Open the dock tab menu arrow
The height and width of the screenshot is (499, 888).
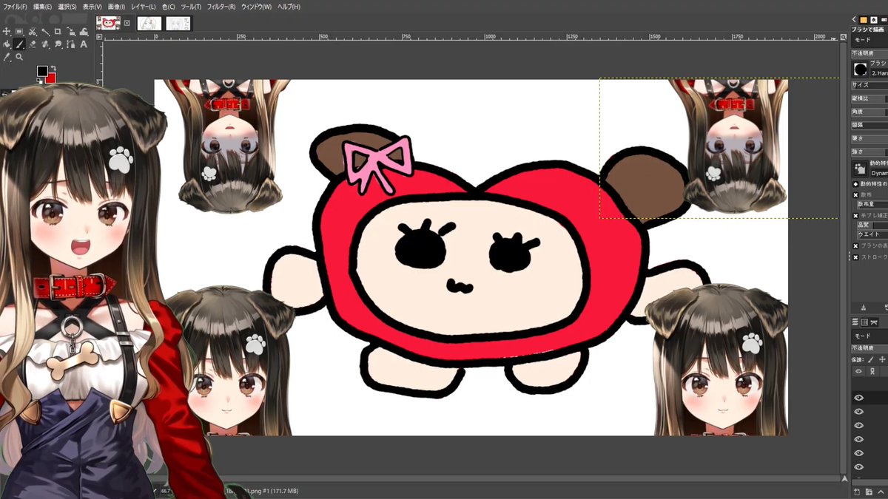click(854, 19)
